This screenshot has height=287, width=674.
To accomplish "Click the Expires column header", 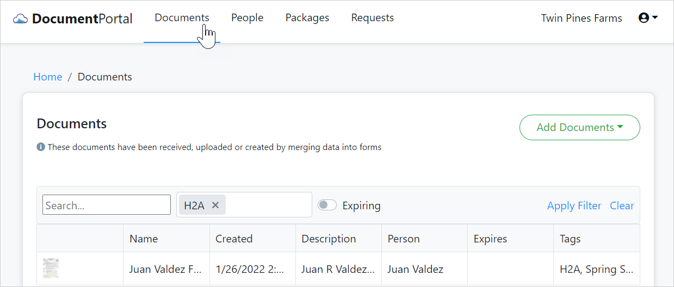I will click(490, 239).
